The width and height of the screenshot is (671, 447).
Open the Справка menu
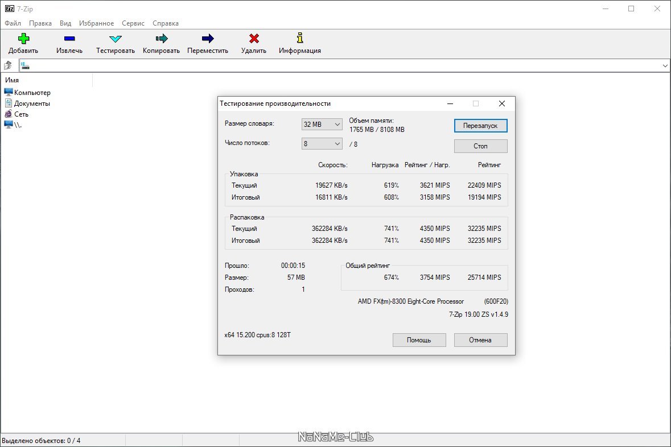coord(166,23)
